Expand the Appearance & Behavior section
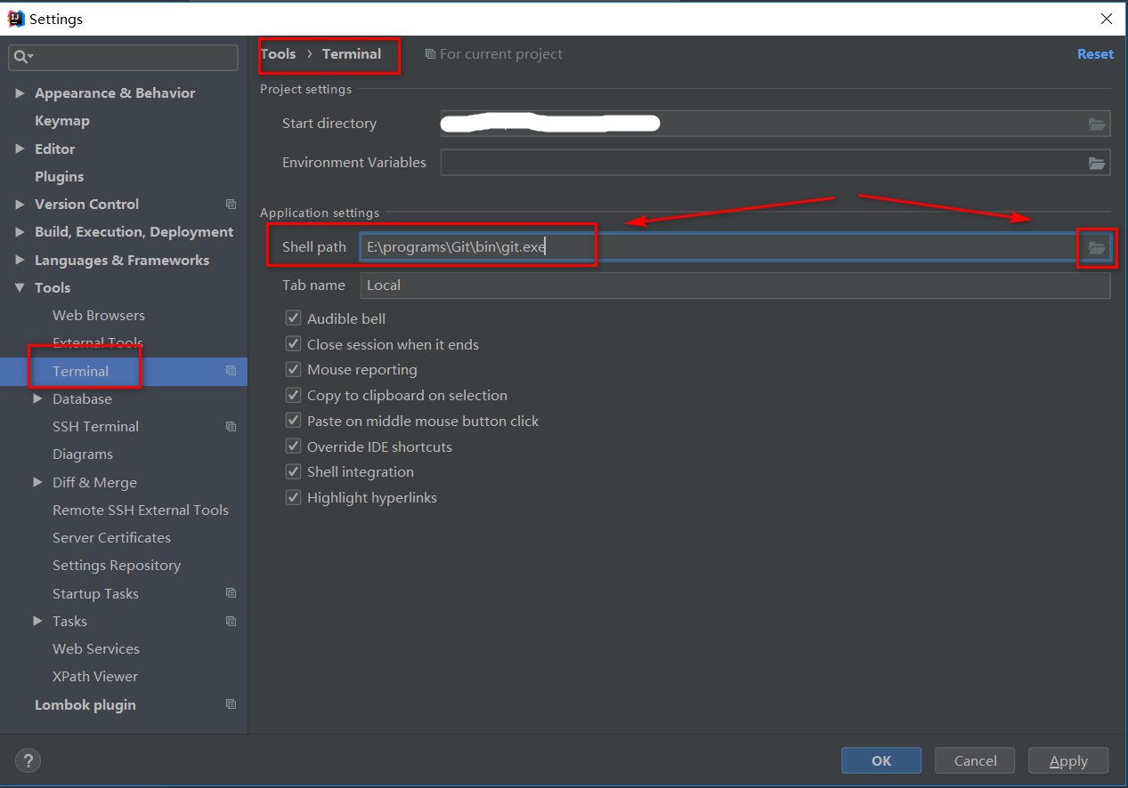1128x788 pixels. coord(20,93)
